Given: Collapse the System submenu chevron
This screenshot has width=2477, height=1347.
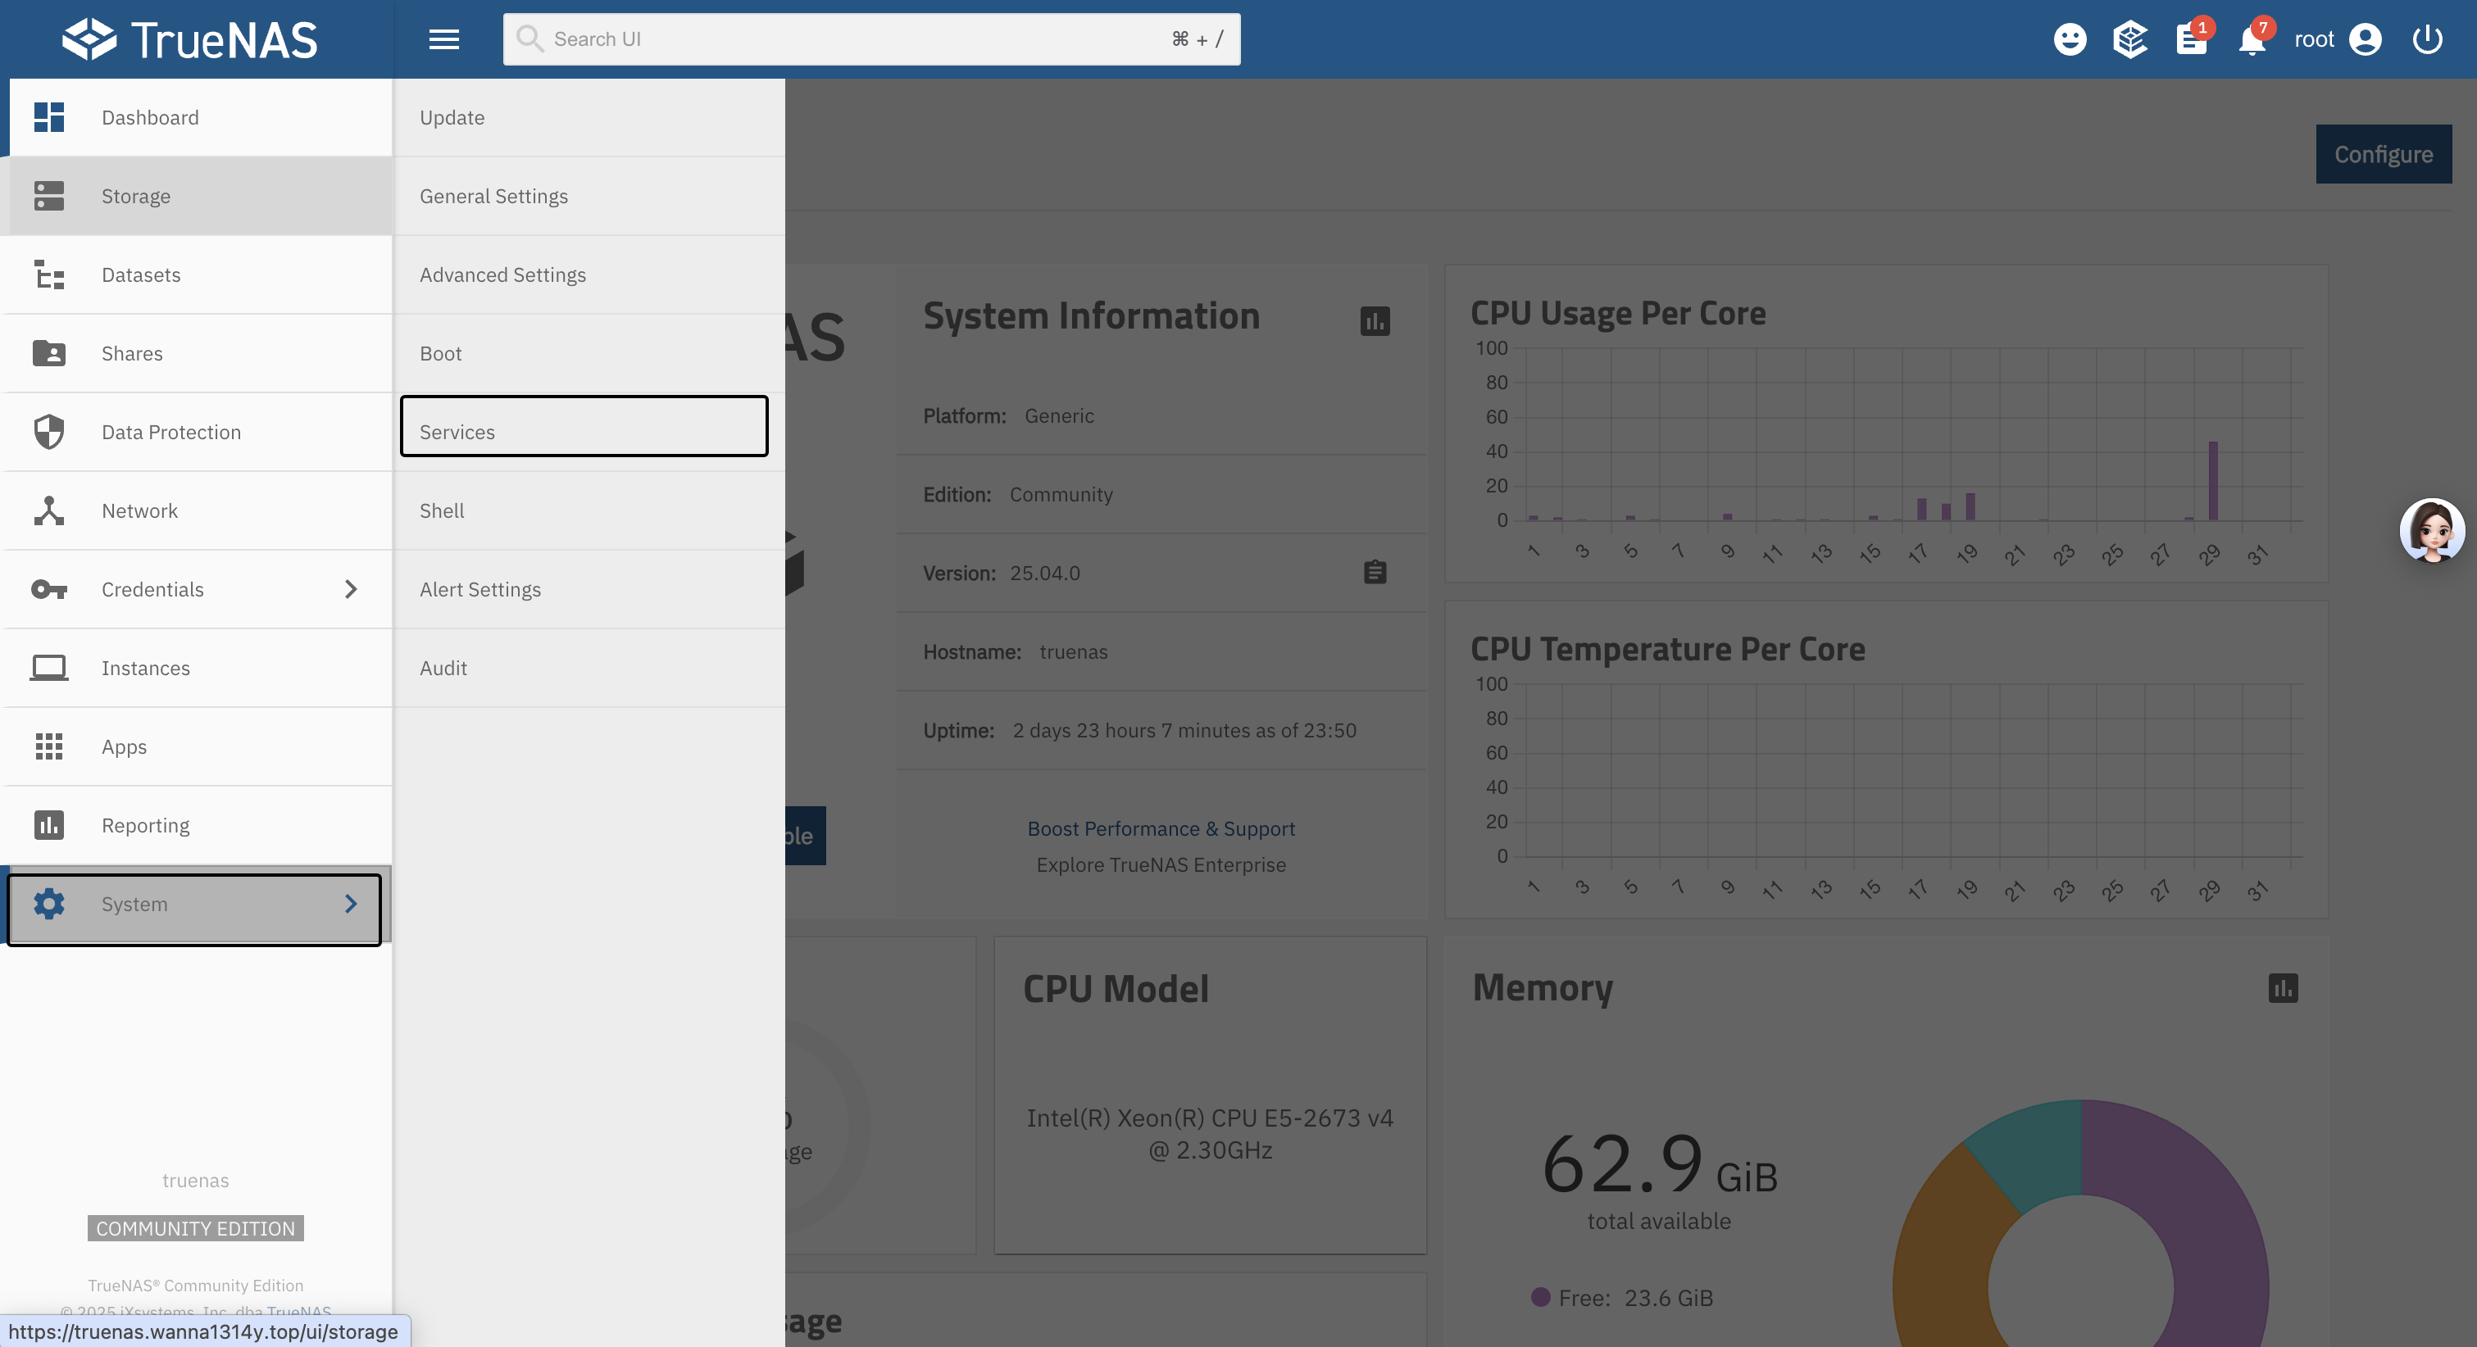Looking at the screenshot, I should click(351, 904).
